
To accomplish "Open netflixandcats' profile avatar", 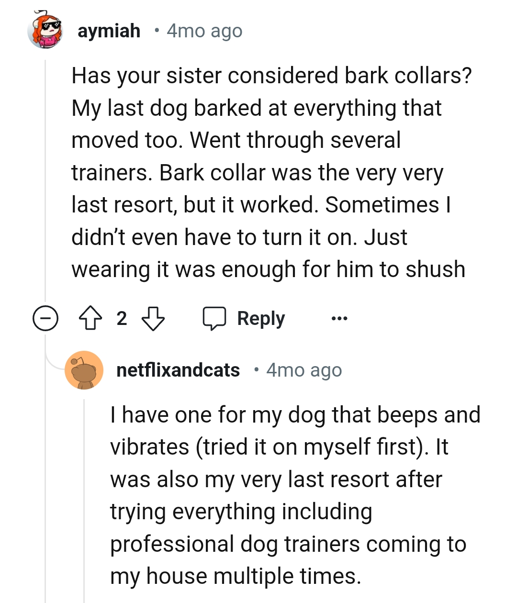I will tap(84, 370).
